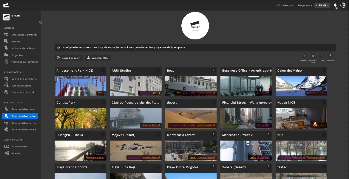
Task: Open options menu for Mojave (Desert)
Action: click(x=158, y=135)
